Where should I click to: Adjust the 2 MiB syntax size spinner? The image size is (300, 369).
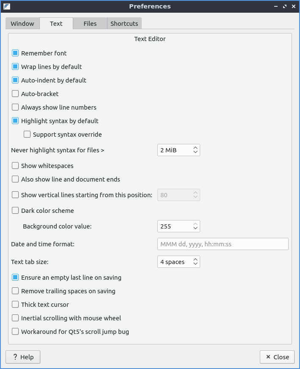point(178,150)
